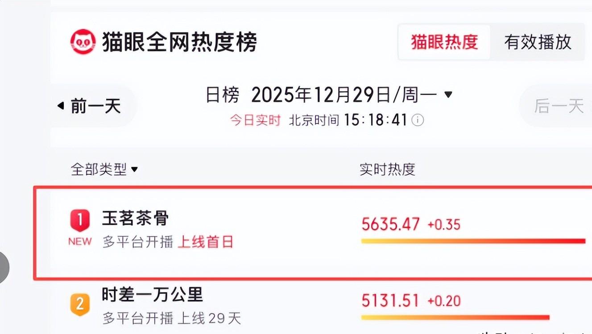This screenshot has width=592, height=334.
Task: Open the 玉茗茶骨 show title
Action: 136,219
